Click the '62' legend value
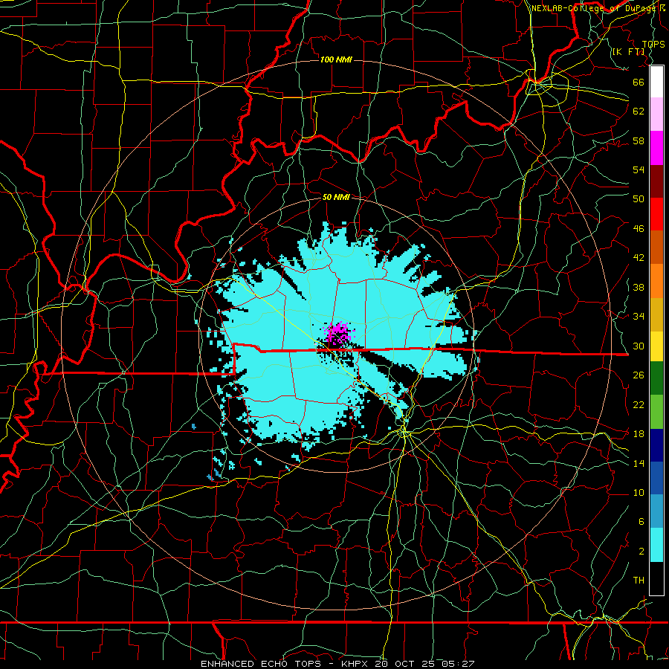The image size is (669, 669). (639, 111)
